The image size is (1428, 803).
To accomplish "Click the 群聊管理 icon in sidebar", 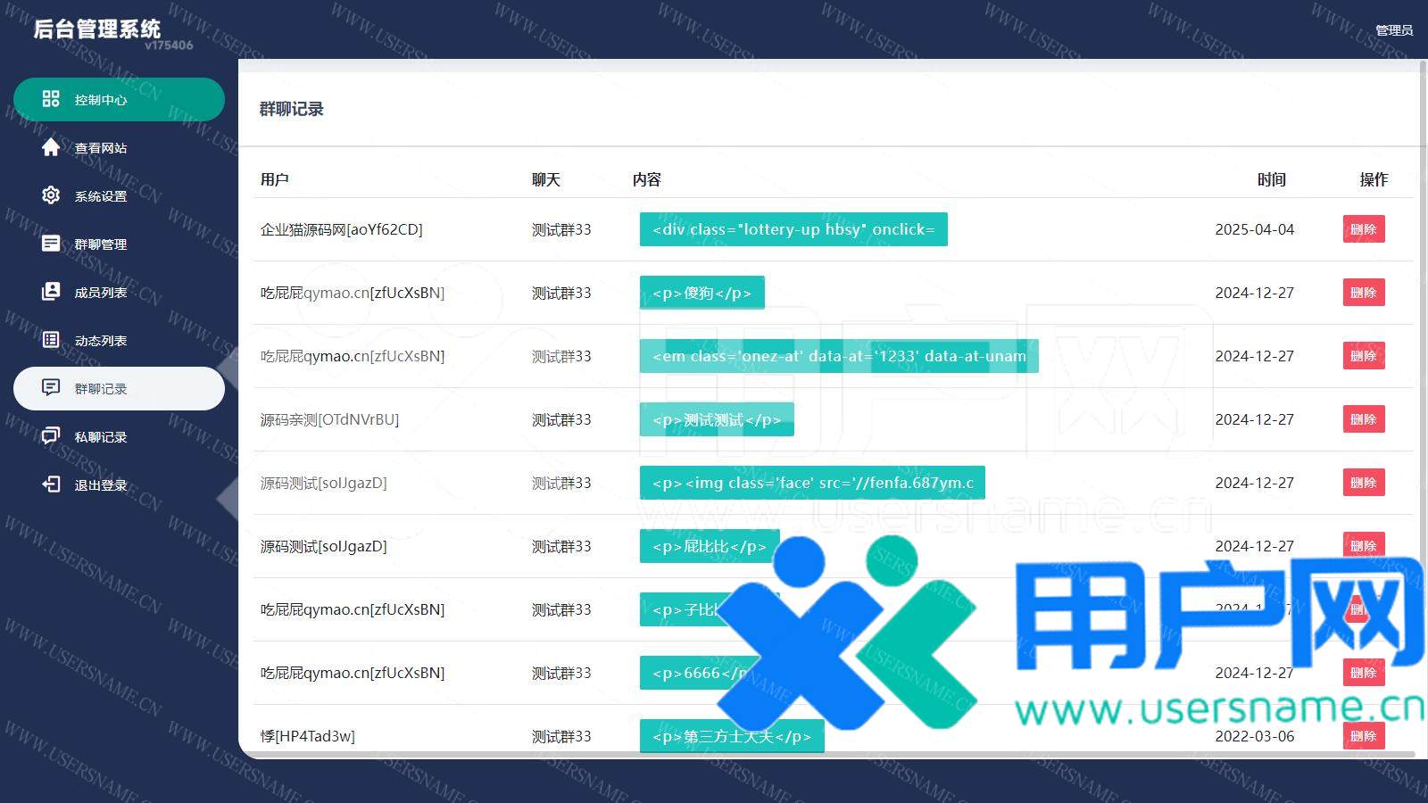I will pyautogui.click(x=51, y=244).
